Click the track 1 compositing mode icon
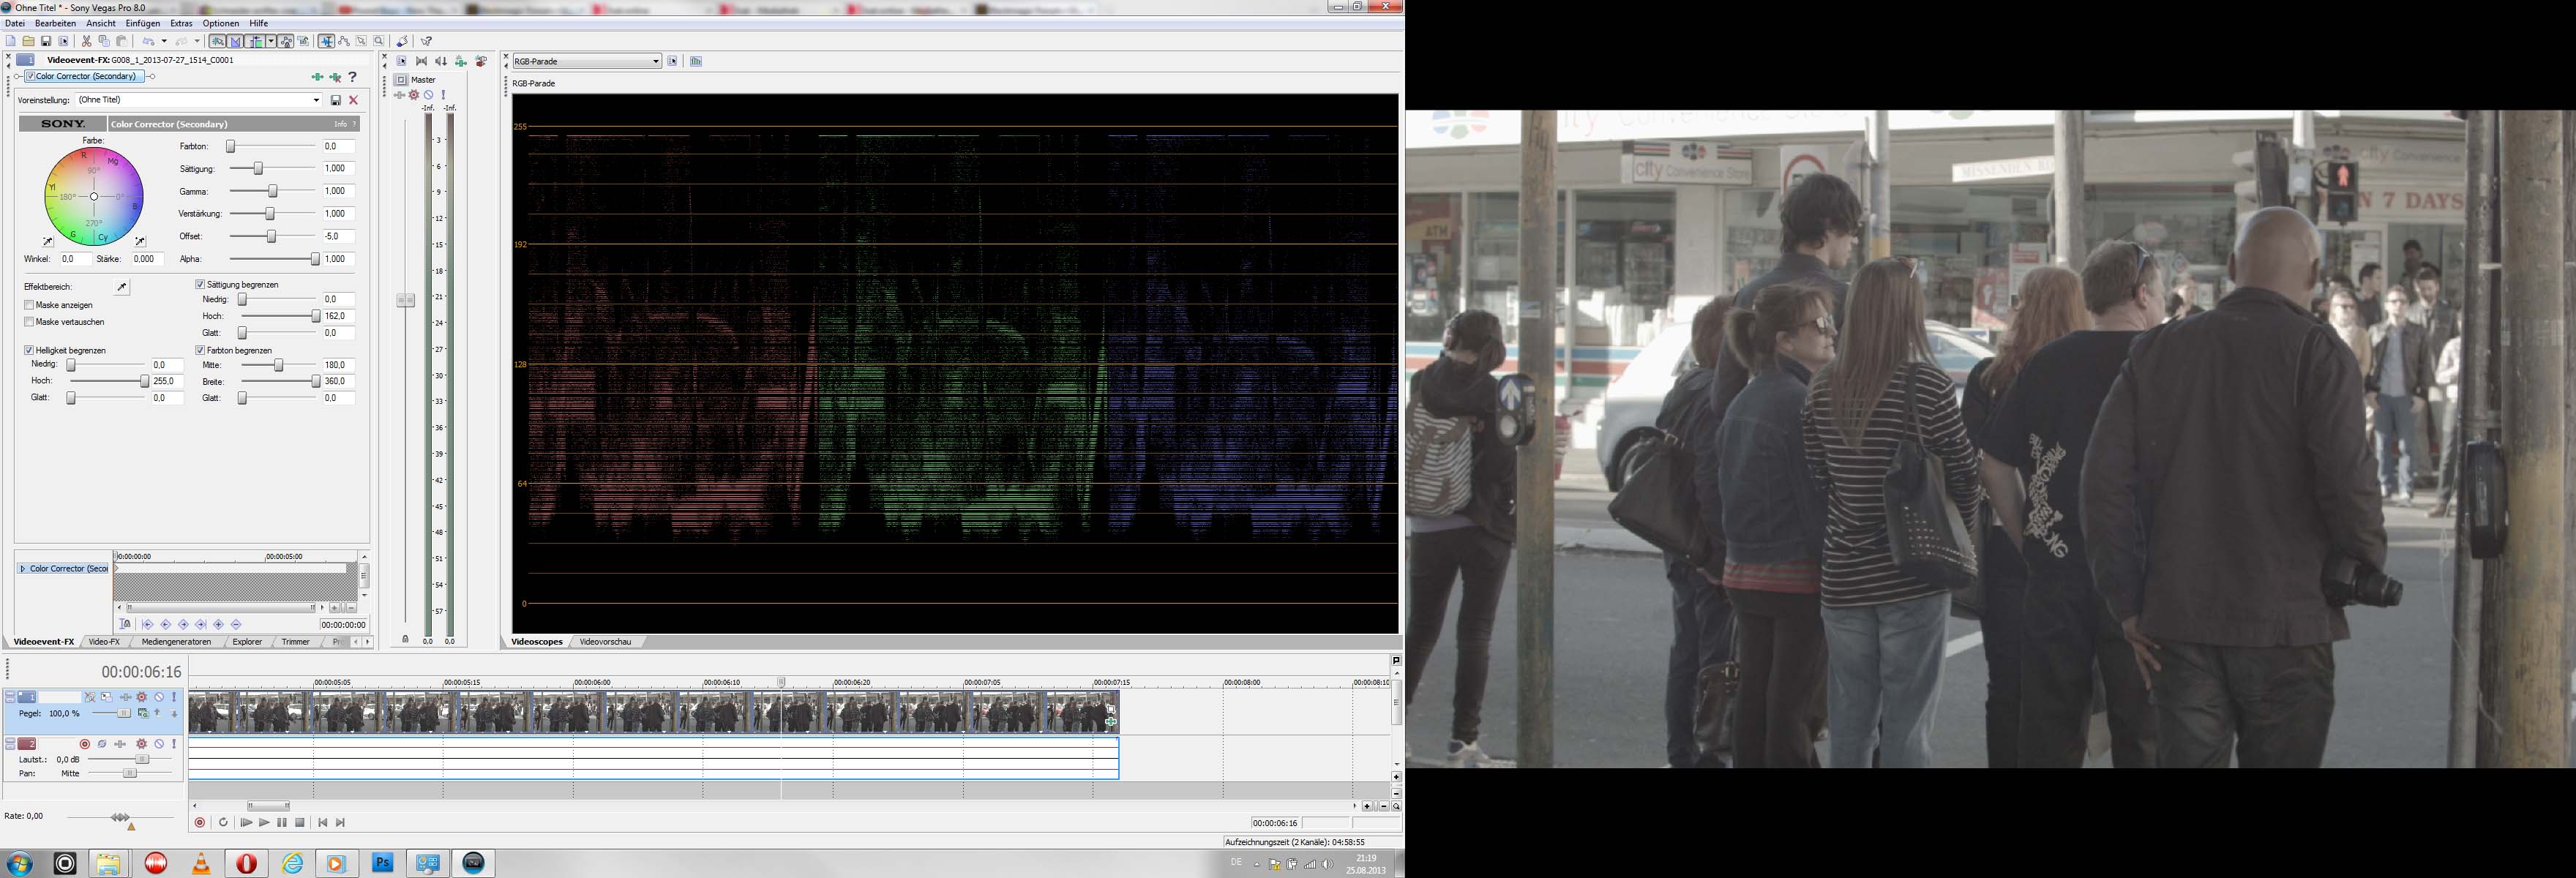The image size is (2576, 878). pyautogui.click(x=143, y=713)
